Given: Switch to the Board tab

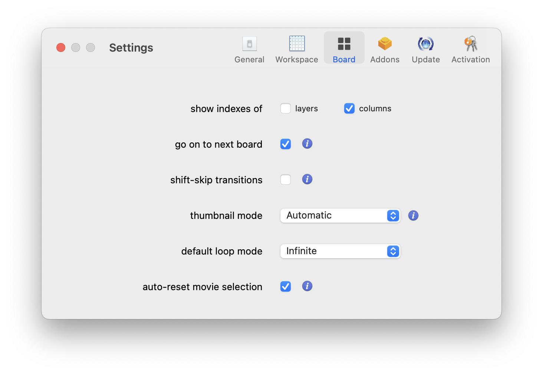Looking at the screenshot, I should click(x=344, y=48).
